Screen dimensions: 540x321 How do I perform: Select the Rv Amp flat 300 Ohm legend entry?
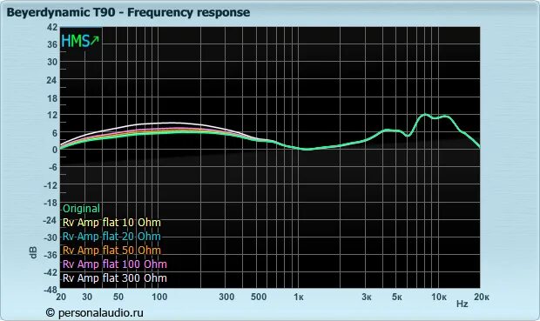[115, 278]
